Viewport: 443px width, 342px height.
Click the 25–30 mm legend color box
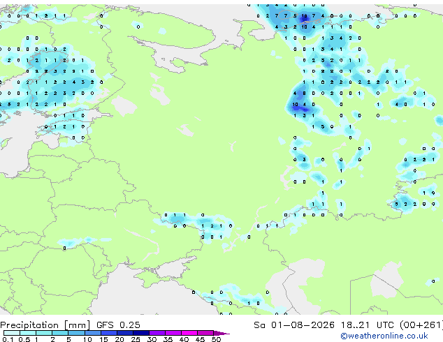point(141,333)
